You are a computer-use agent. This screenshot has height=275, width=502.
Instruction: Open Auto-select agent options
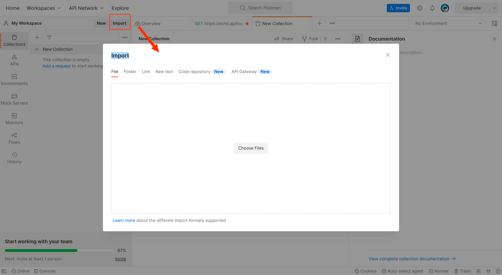tap(402, 271)
